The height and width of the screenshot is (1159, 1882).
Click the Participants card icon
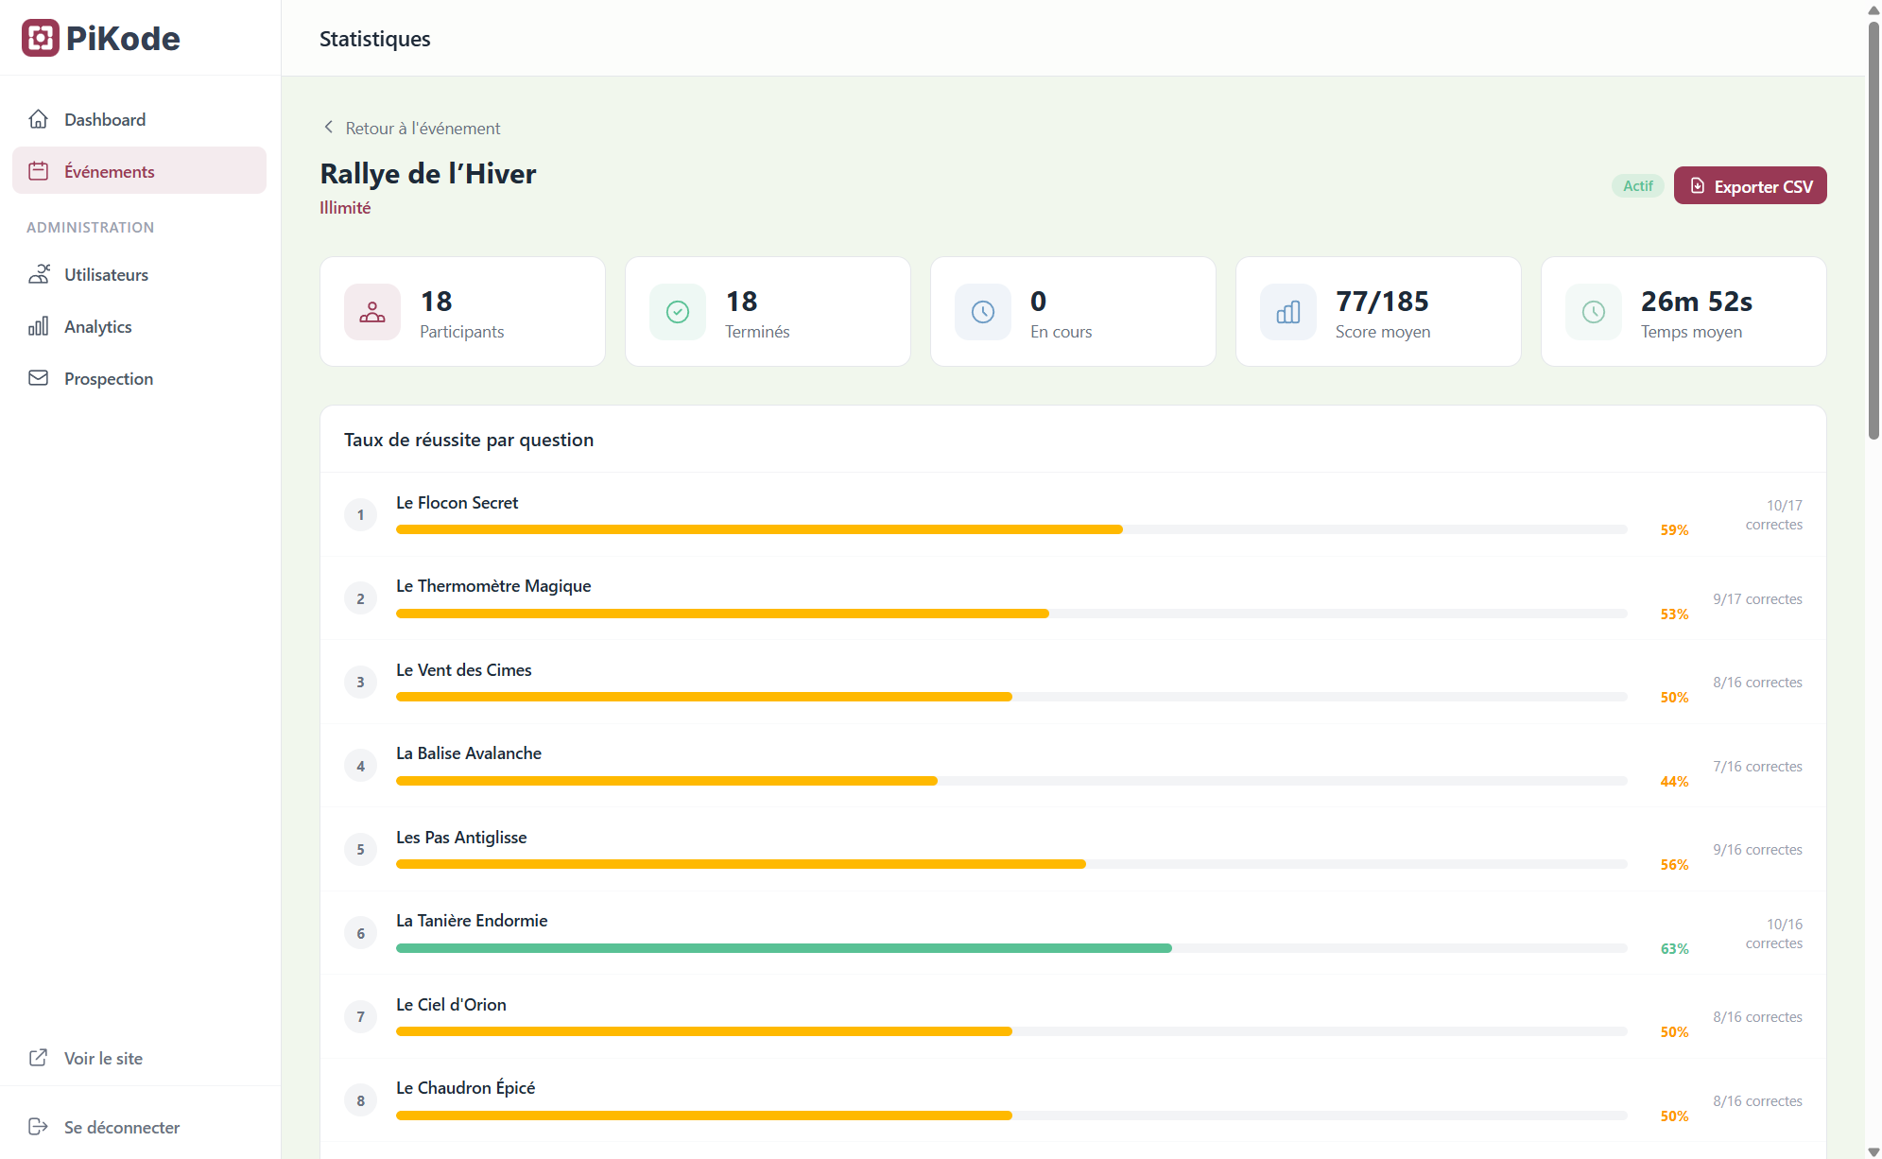[372, 312]
